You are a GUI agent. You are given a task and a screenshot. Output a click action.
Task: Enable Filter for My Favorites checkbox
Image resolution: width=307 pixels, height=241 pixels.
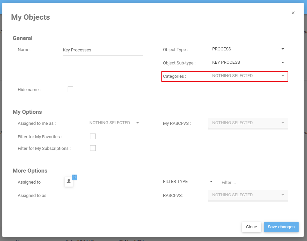click(x=93, y=136)
